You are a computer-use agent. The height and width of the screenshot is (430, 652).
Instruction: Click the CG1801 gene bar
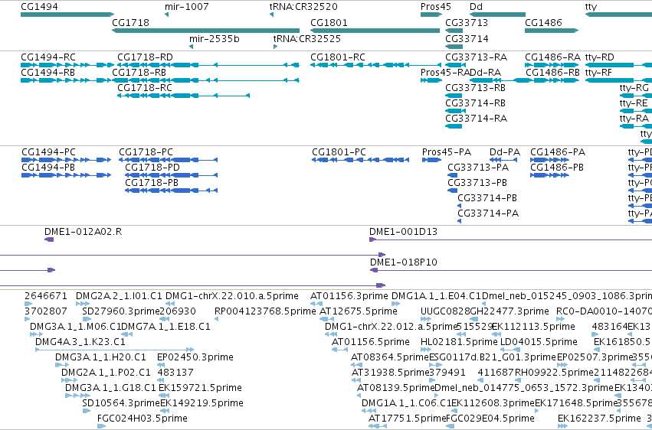tap(375, 31)
